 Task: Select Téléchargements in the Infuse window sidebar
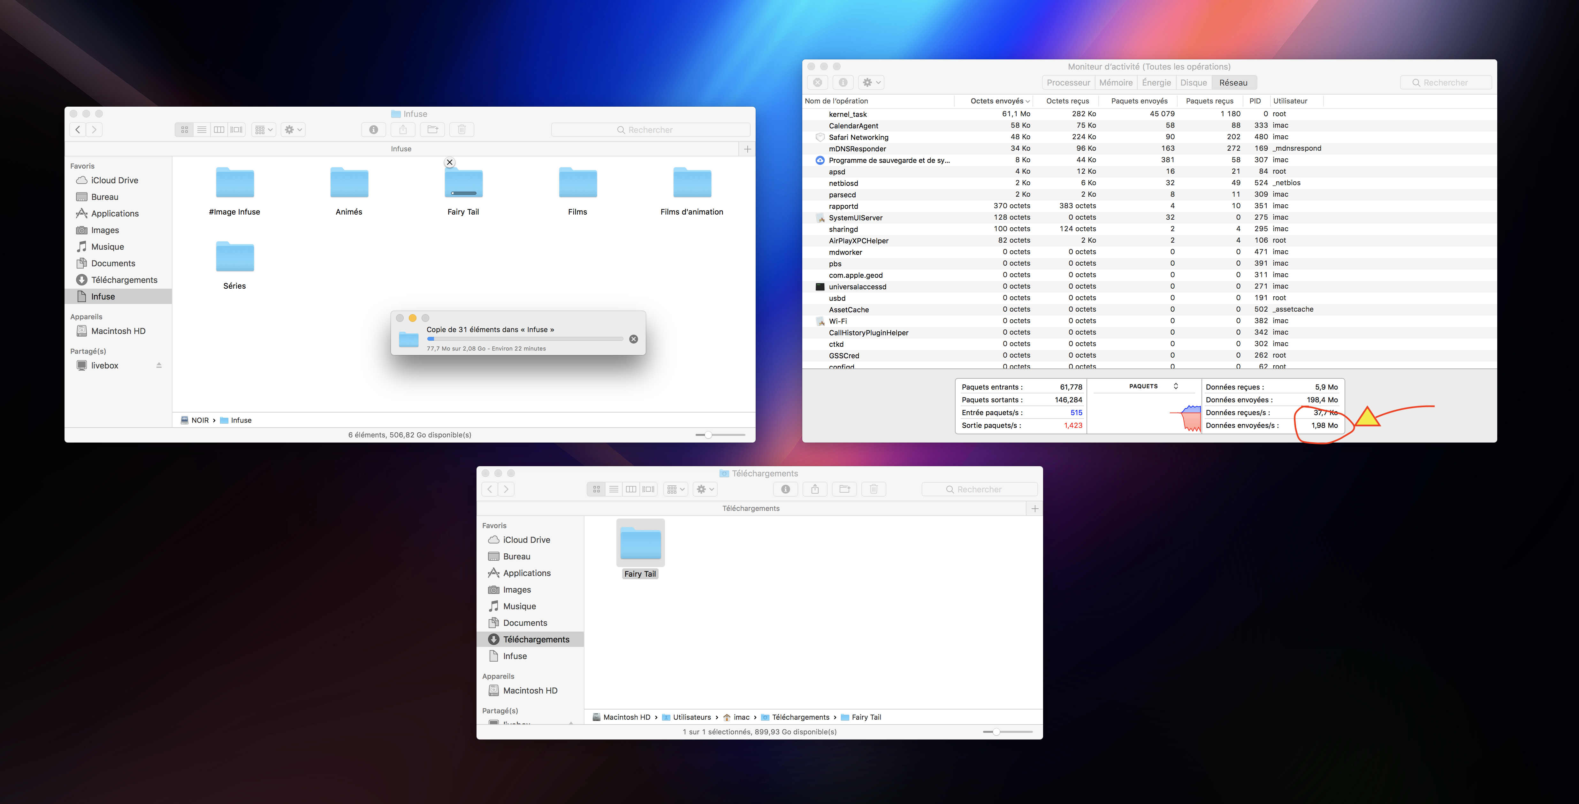coord(124,279)
